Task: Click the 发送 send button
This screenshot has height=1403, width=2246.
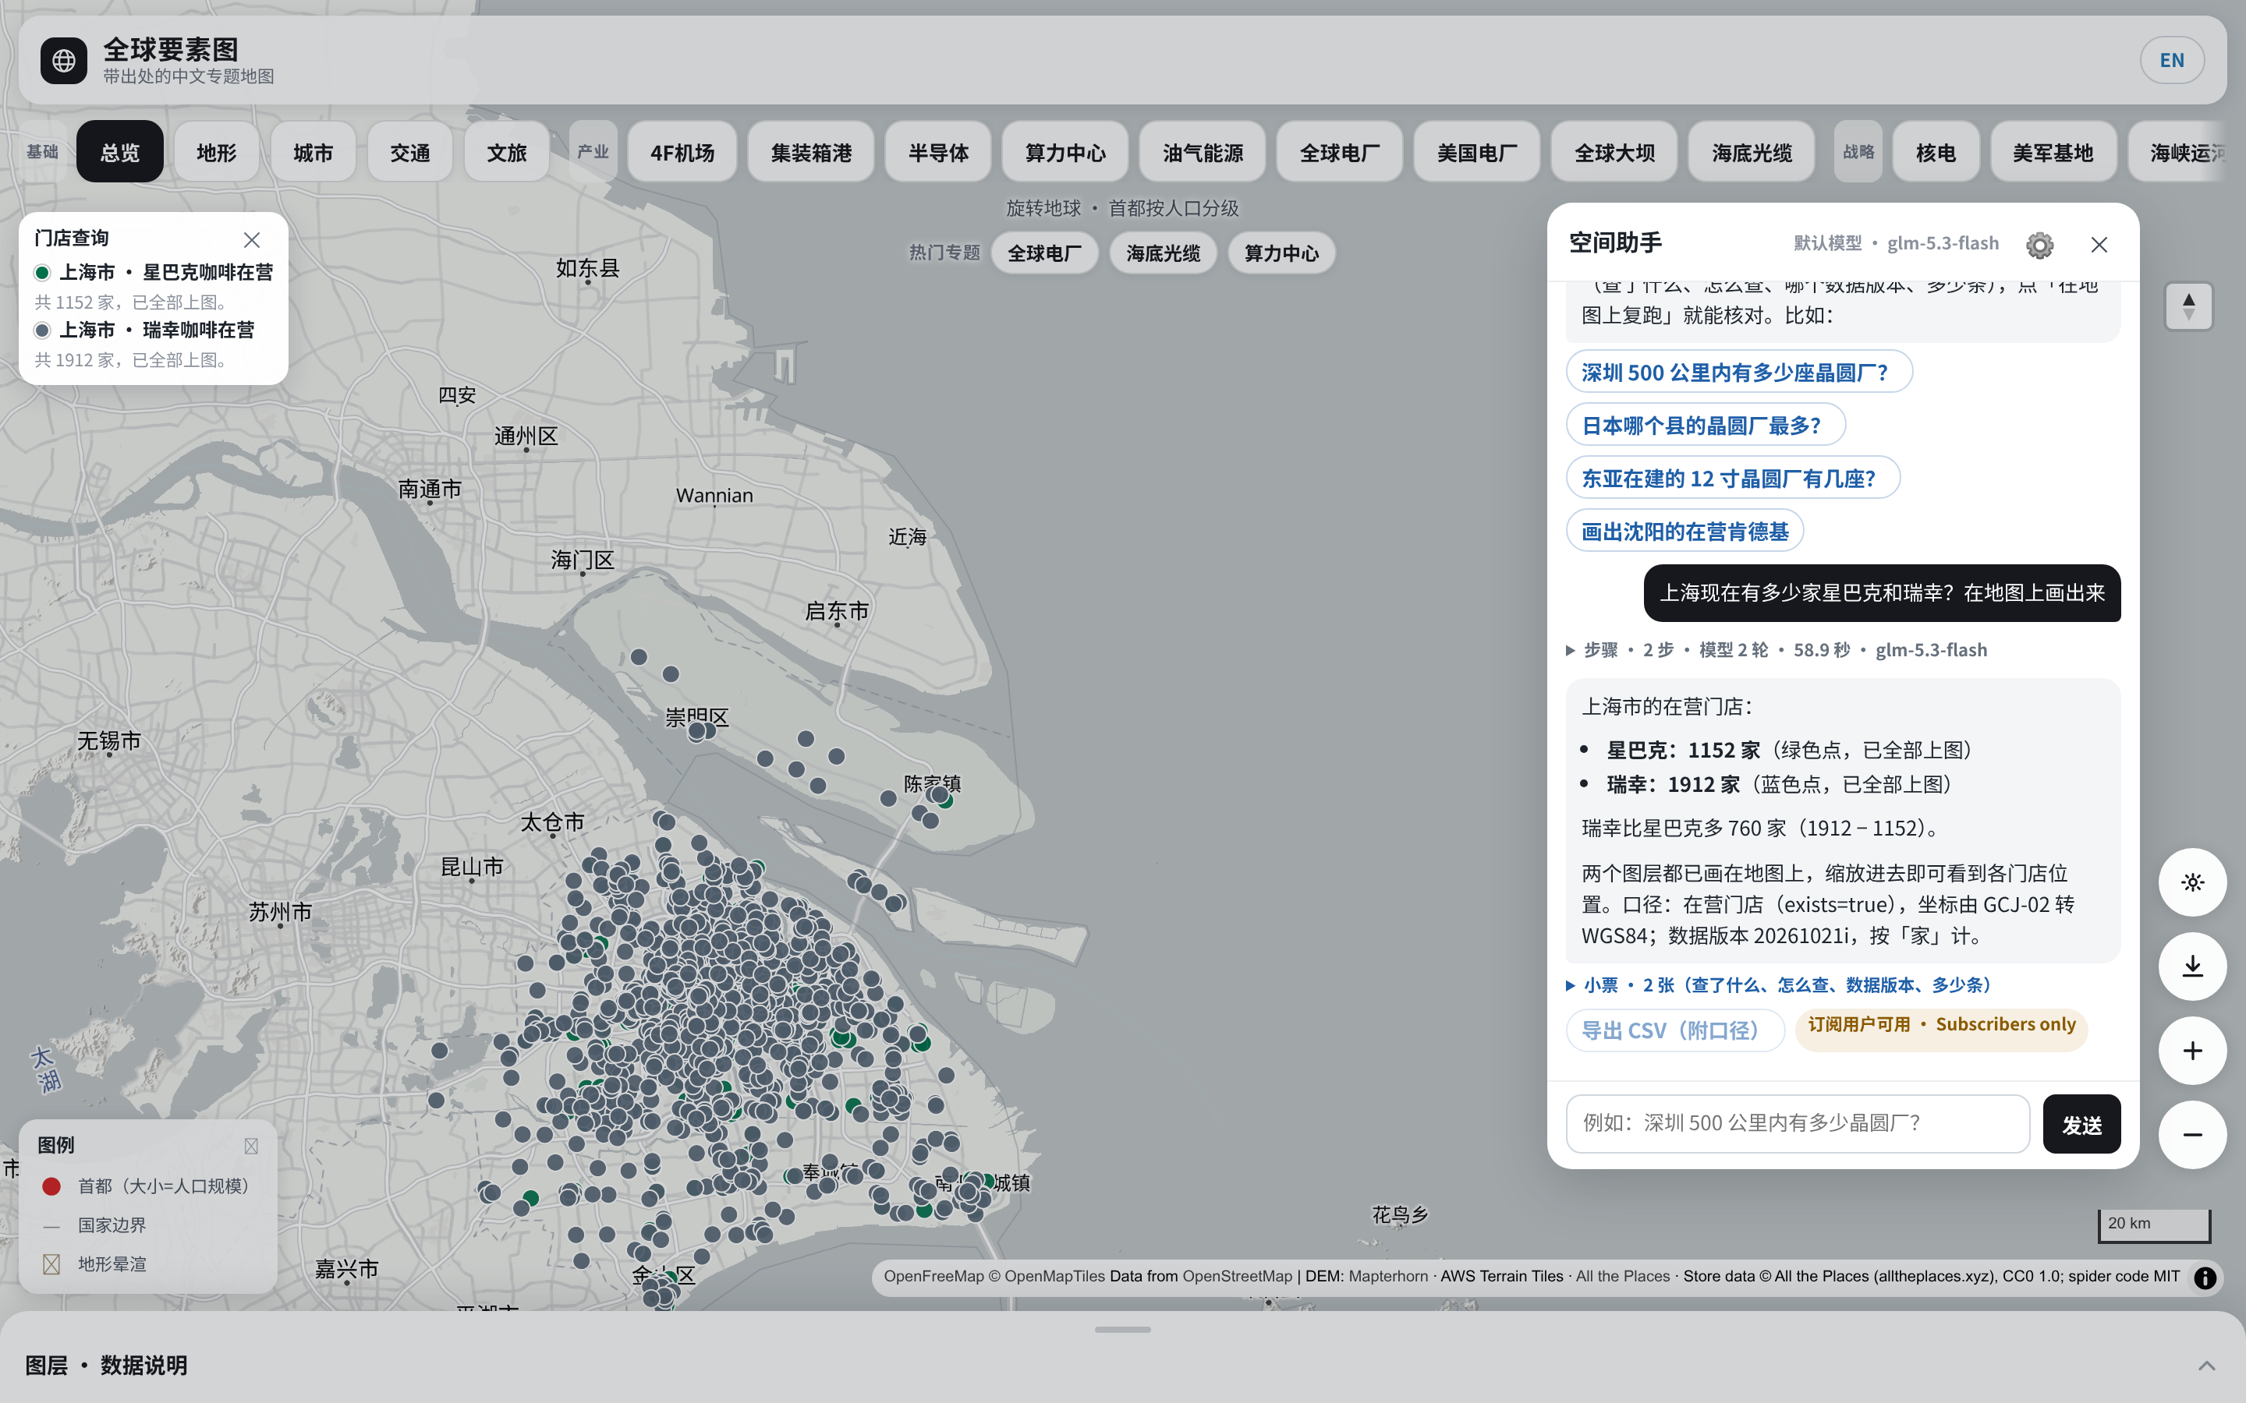Action: tap(2081, 1125)
